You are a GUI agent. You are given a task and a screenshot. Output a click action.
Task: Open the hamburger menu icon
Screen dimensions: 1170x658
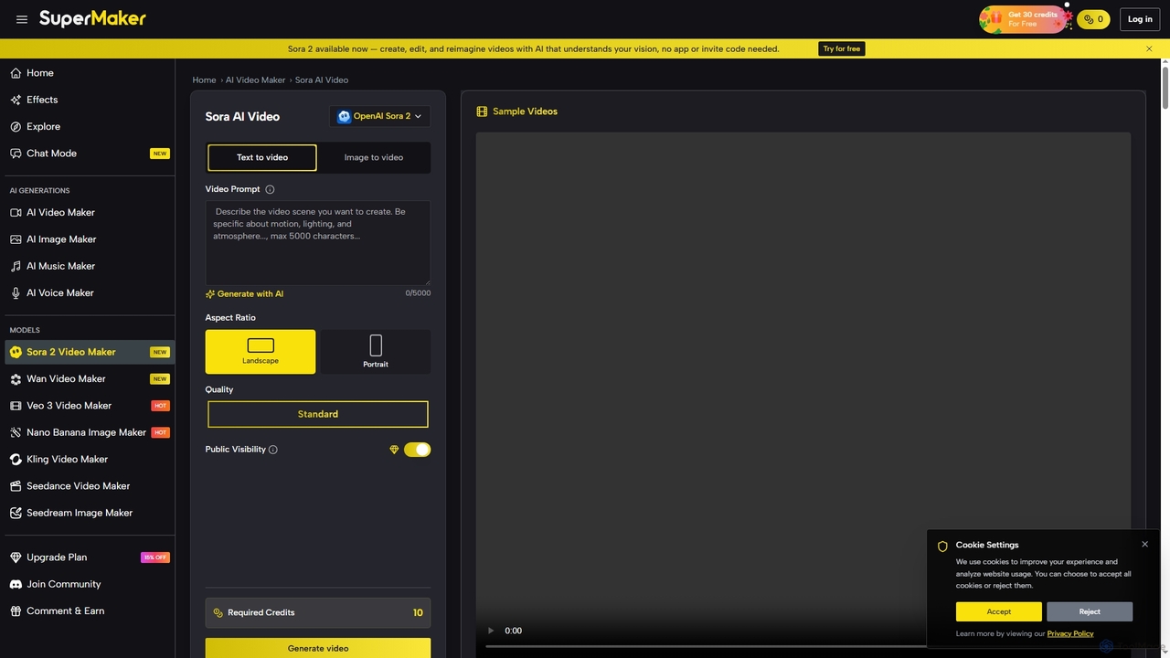click(22, 19)
